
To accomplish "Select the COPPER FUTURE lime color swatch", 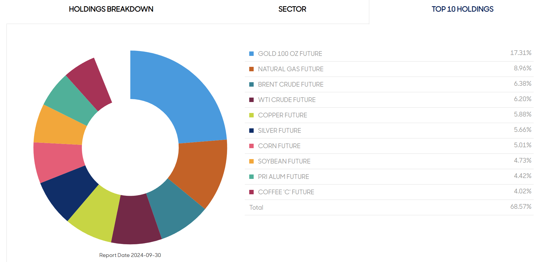I will [251, 115].
